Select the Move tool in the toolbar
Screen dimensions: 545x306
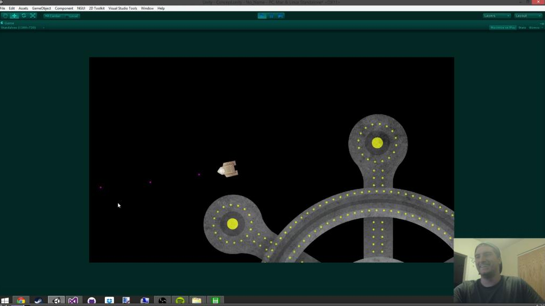(14, 16)
